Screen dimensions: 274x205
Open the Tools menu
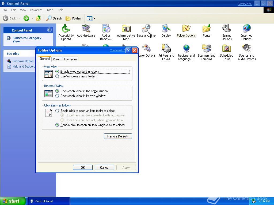click(50, 10)
